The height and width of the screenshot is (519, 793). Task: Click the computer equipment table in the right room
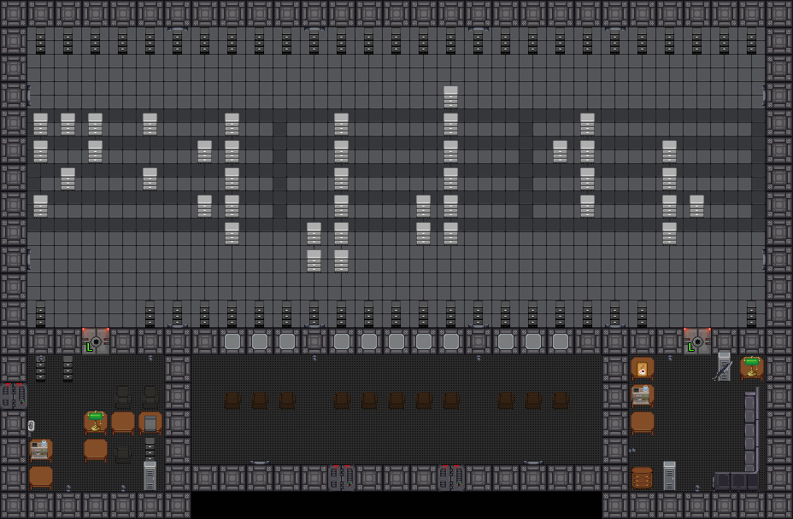point(643,395)
